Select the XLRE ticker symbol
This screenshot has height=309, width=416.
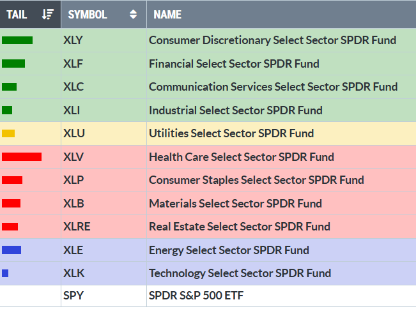click(76, 227)
